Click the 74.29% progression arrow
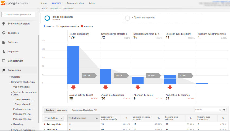This screenshot has height=131, width=230. point(154,76)
